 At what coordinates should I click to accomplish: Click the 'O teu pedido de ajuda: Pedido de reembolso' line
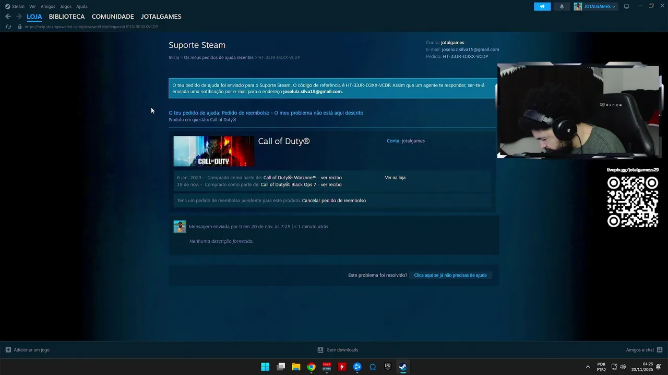tap(266, 113)
